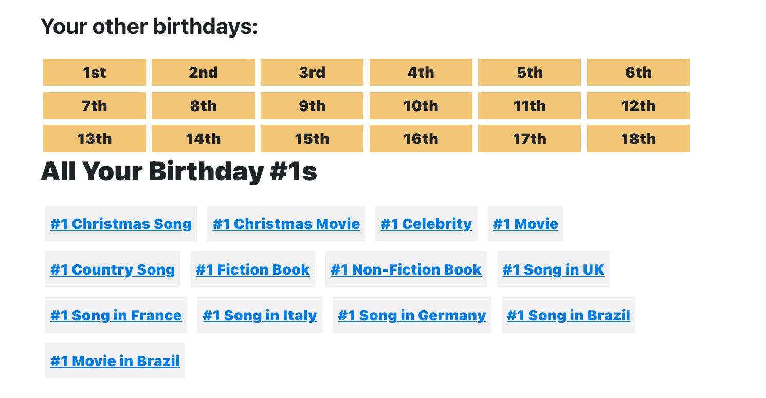Select the #1 Non-Fiction Book link
This screenshot has height=398, width=766.
pyautogui.click(x=406, y=269)
